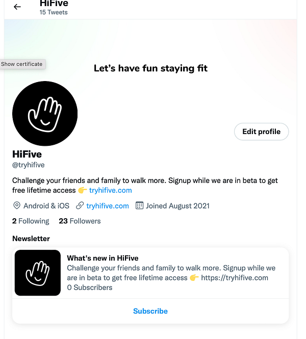Click the location pin icon beside Android & iOS

coord(17,205)
